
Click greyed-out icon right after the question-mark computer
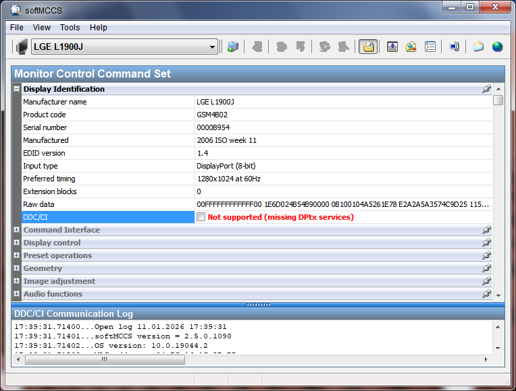pyautogui.click(x=257, y=47)
